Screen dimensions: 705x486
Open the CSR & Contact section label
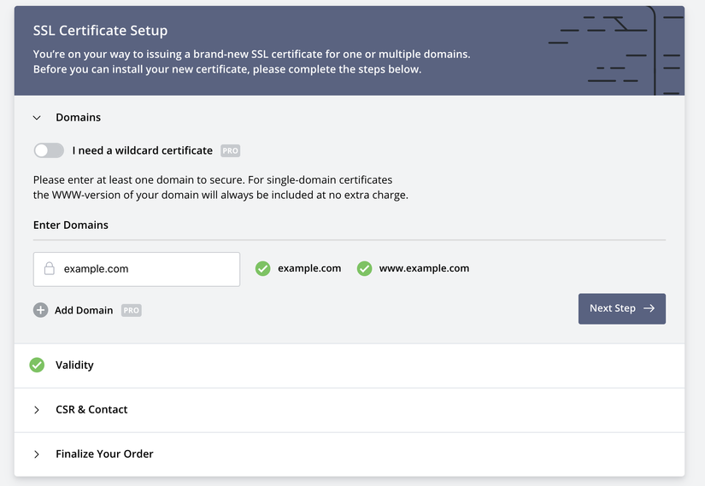coord(91,410)
